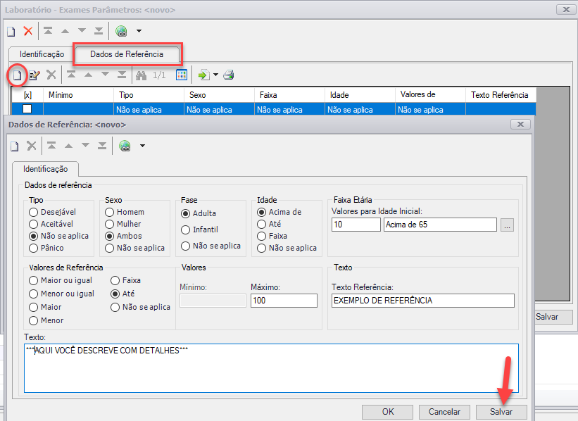Click printer icon in grid toolbar
This screenshot has width=578, height=421.
tap(229, 75)
